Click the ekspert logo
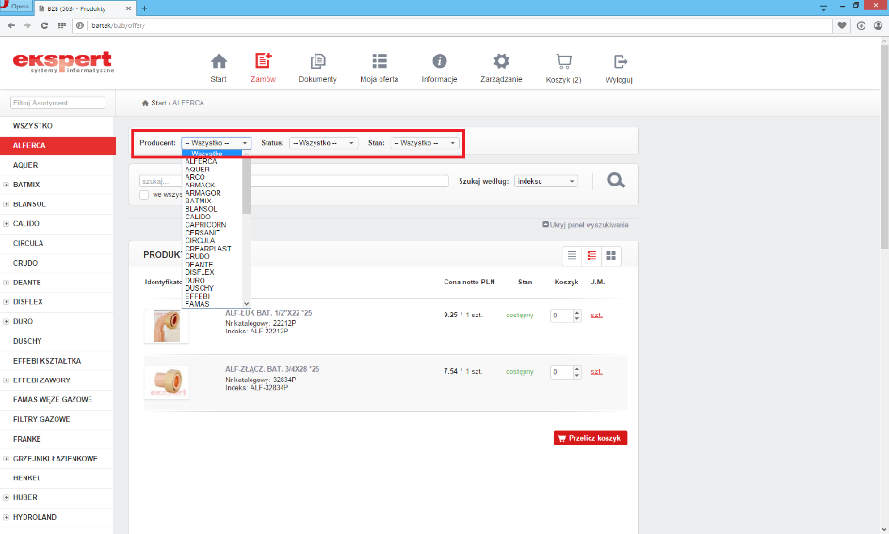This screenshot has height=534, width=889. click(x=63, y=62)
